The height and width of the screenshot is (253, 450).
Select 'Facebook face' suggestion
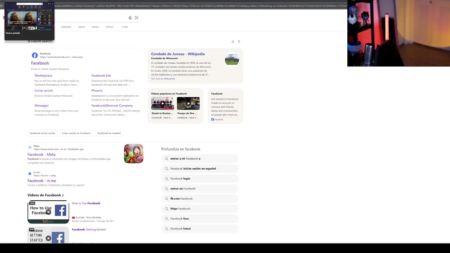click(x=200, y=219)
